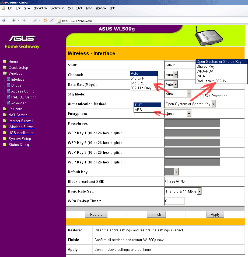Open the View menu
This screenshot has width=248, height=257.
click(27, 8)
